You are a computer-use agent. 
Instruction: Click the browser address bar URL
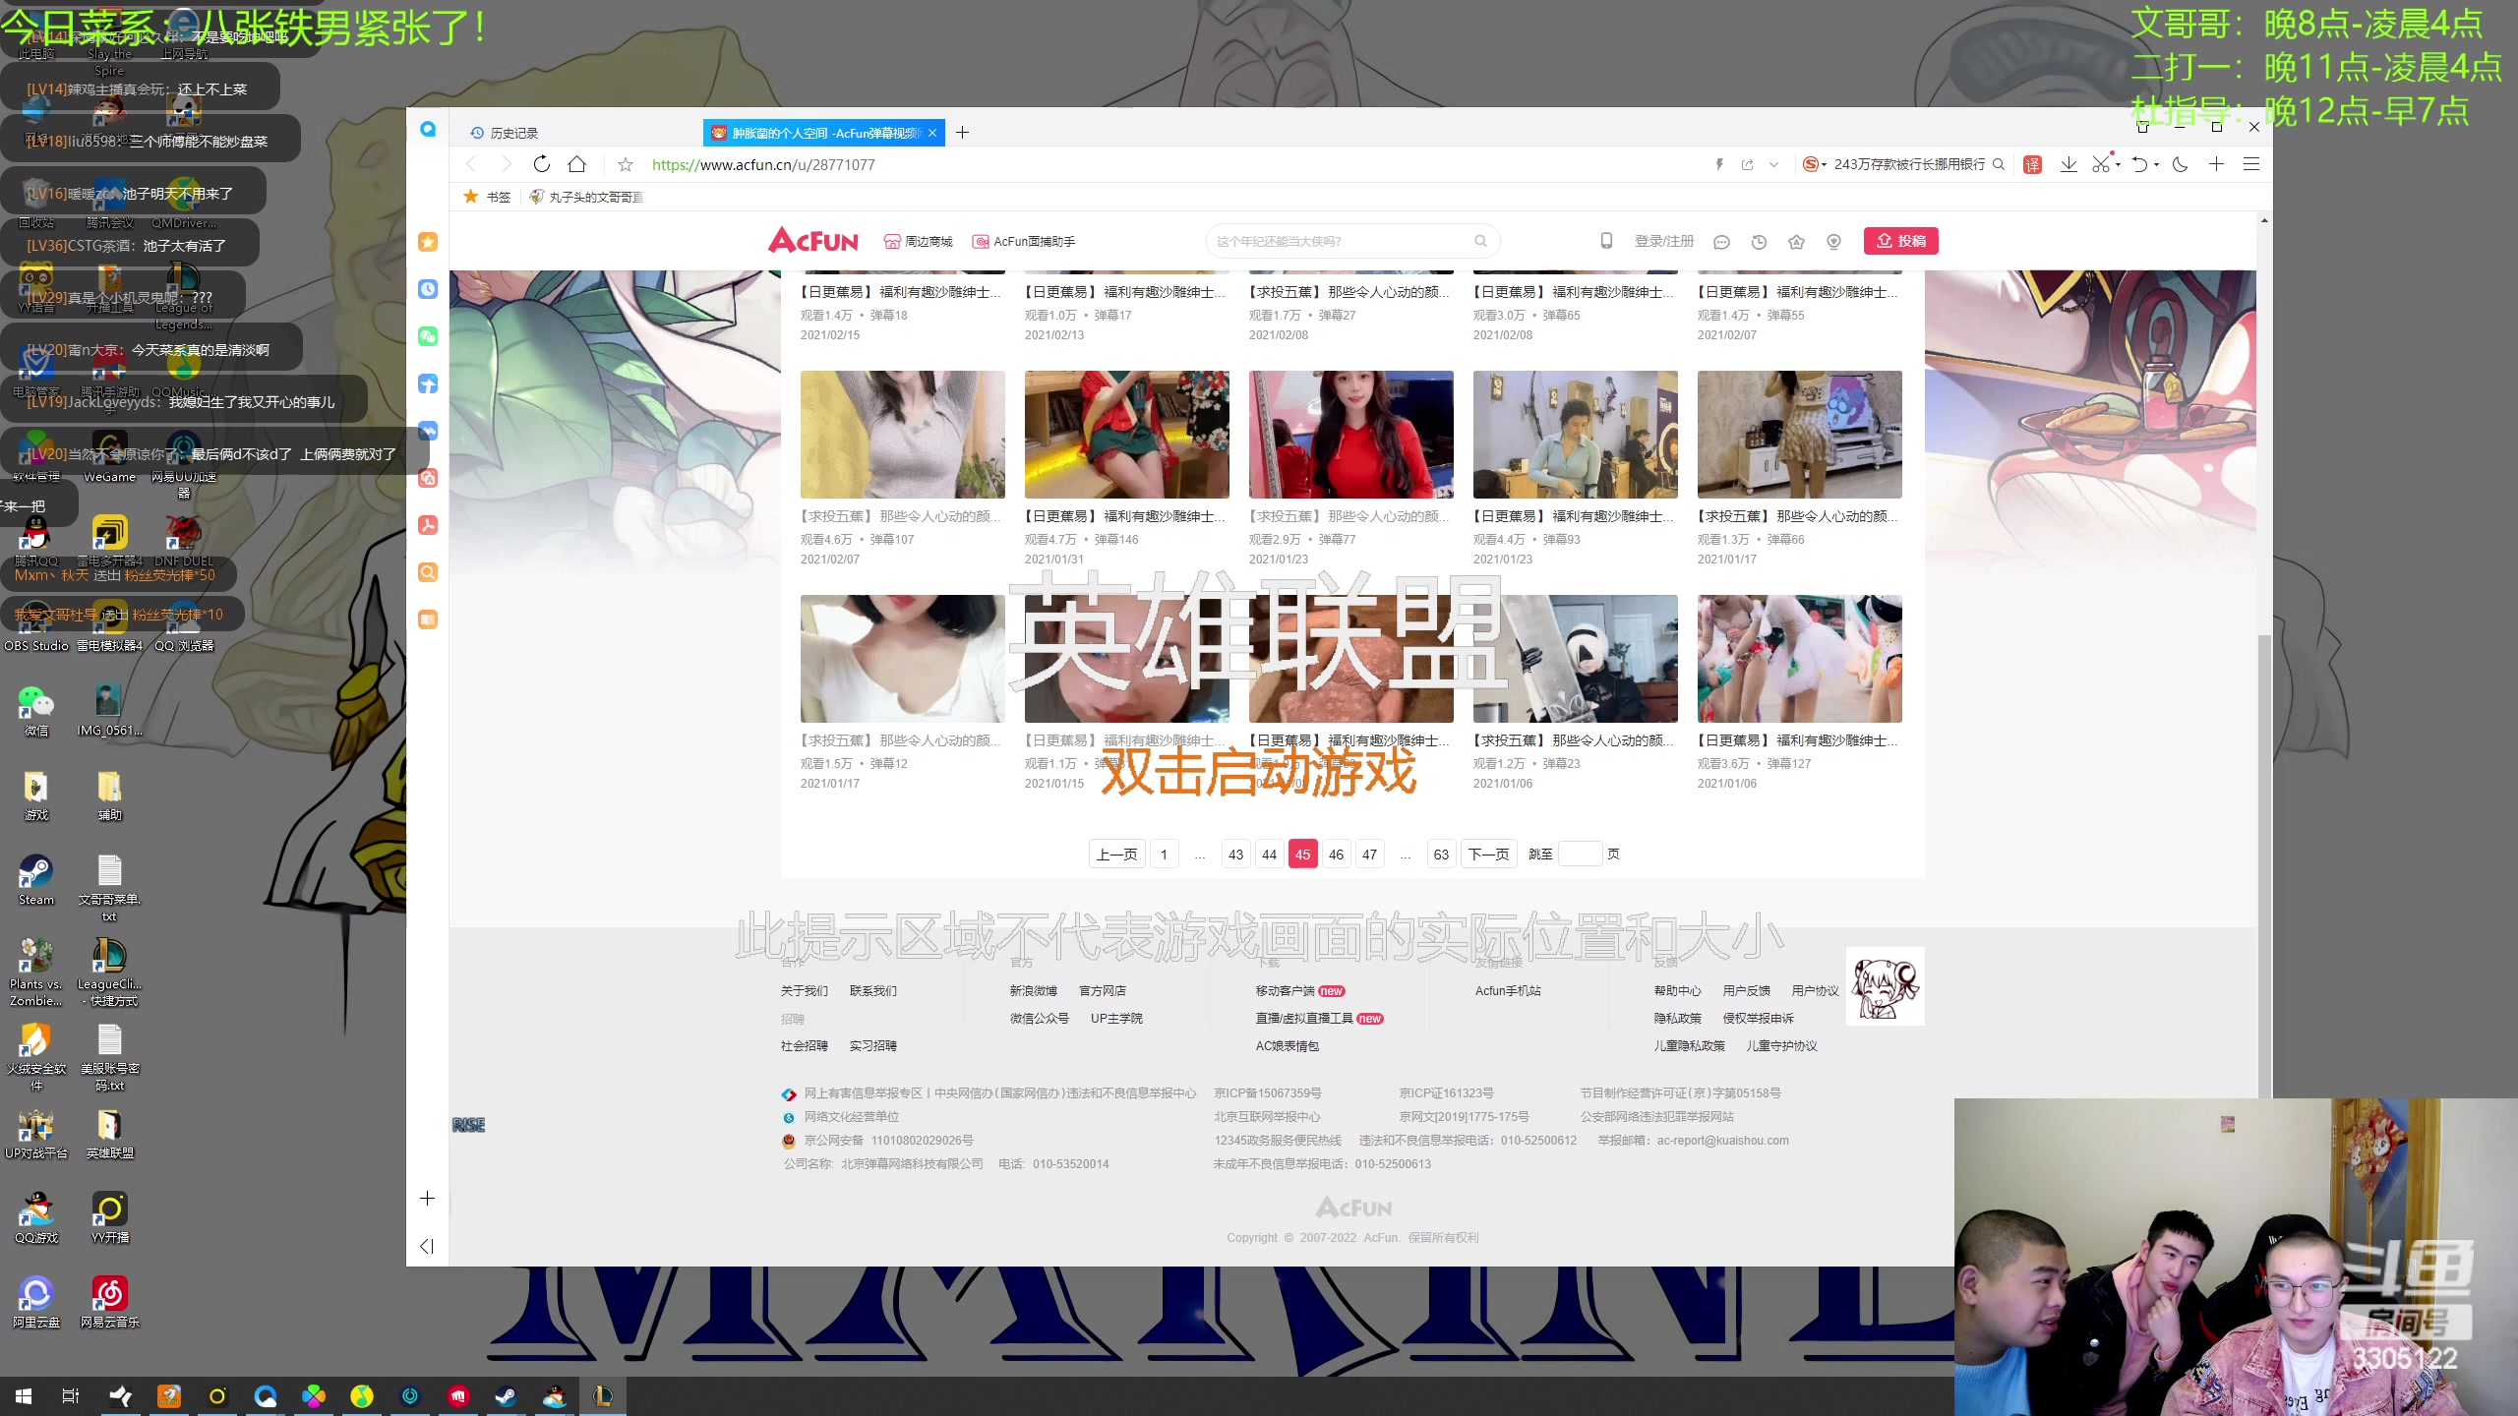click(x=763, y=165)
